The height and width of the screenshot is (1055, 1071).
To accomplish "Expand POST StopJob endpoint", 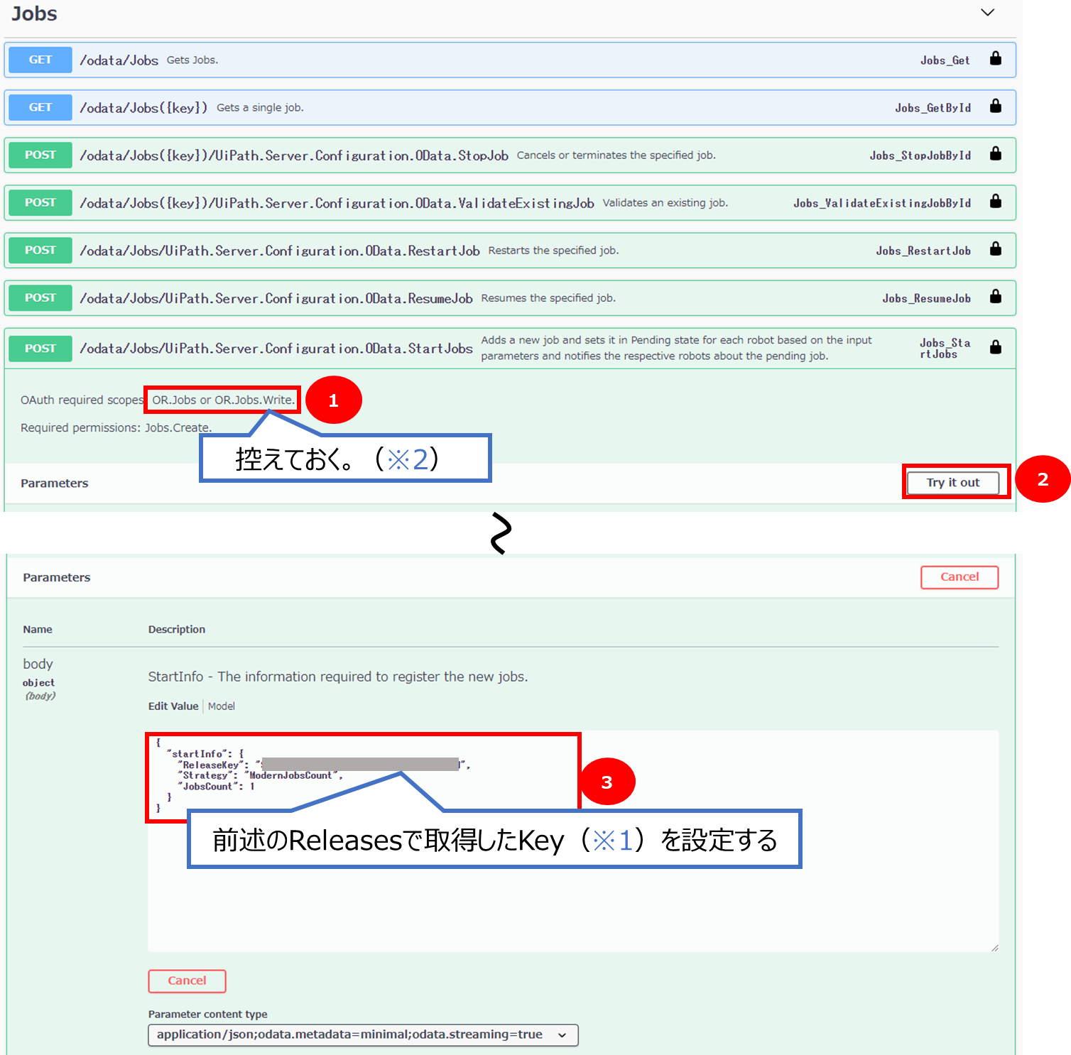I will [x=510, y=155].
